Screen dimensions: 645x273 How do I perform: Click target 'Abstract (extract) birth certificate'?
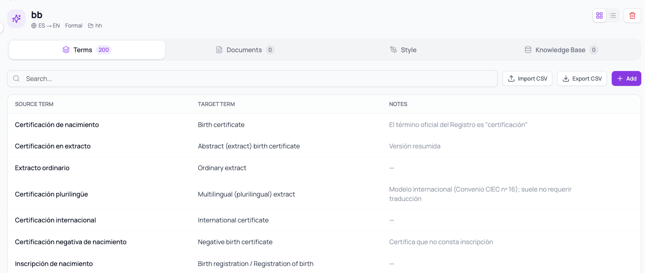(x=249, y=146)
